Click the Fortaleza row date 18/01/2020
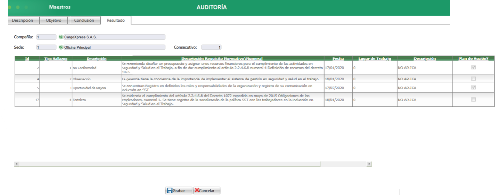The width and height of the screenshot is (502, 195). pos(334,100)
